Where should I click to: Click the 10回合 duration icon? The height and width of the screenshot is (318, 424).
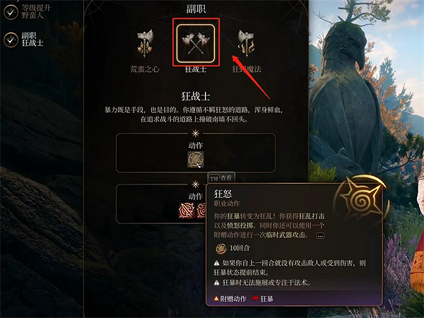[x=221, y=248]
